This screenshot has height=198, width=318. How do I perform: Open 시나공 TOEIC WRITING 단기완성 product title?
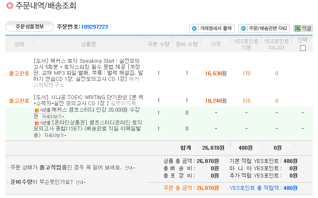click(x=88, y=100)
